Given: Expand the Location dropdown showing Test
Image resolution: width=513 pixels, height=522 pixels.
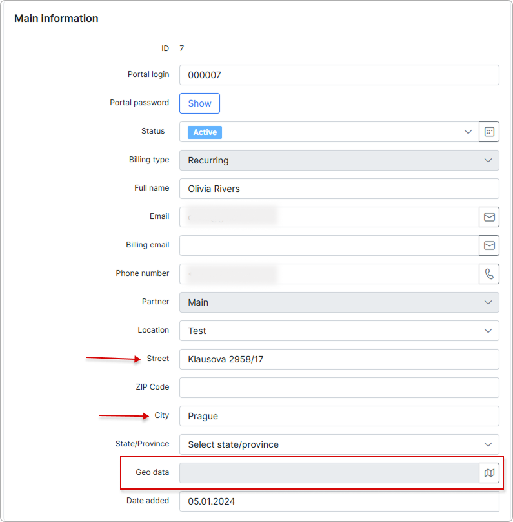Looking at the screenshot, I should (x=339, y=331).
